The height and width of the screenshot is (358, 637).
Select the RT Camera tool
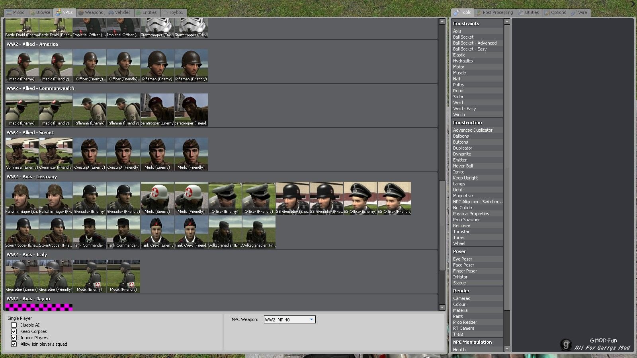[x=477, y=328]
